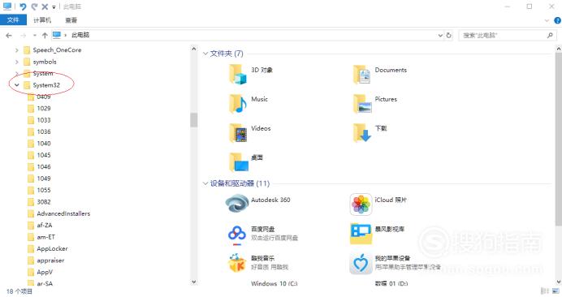Click the navigation pane scroll up arrow
Viewport: 562px width, 297px height.
coord(194,49)
